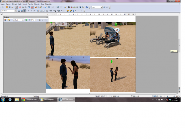
Task: Open the Border Color dropdown arrow
Action: [57, 11]
